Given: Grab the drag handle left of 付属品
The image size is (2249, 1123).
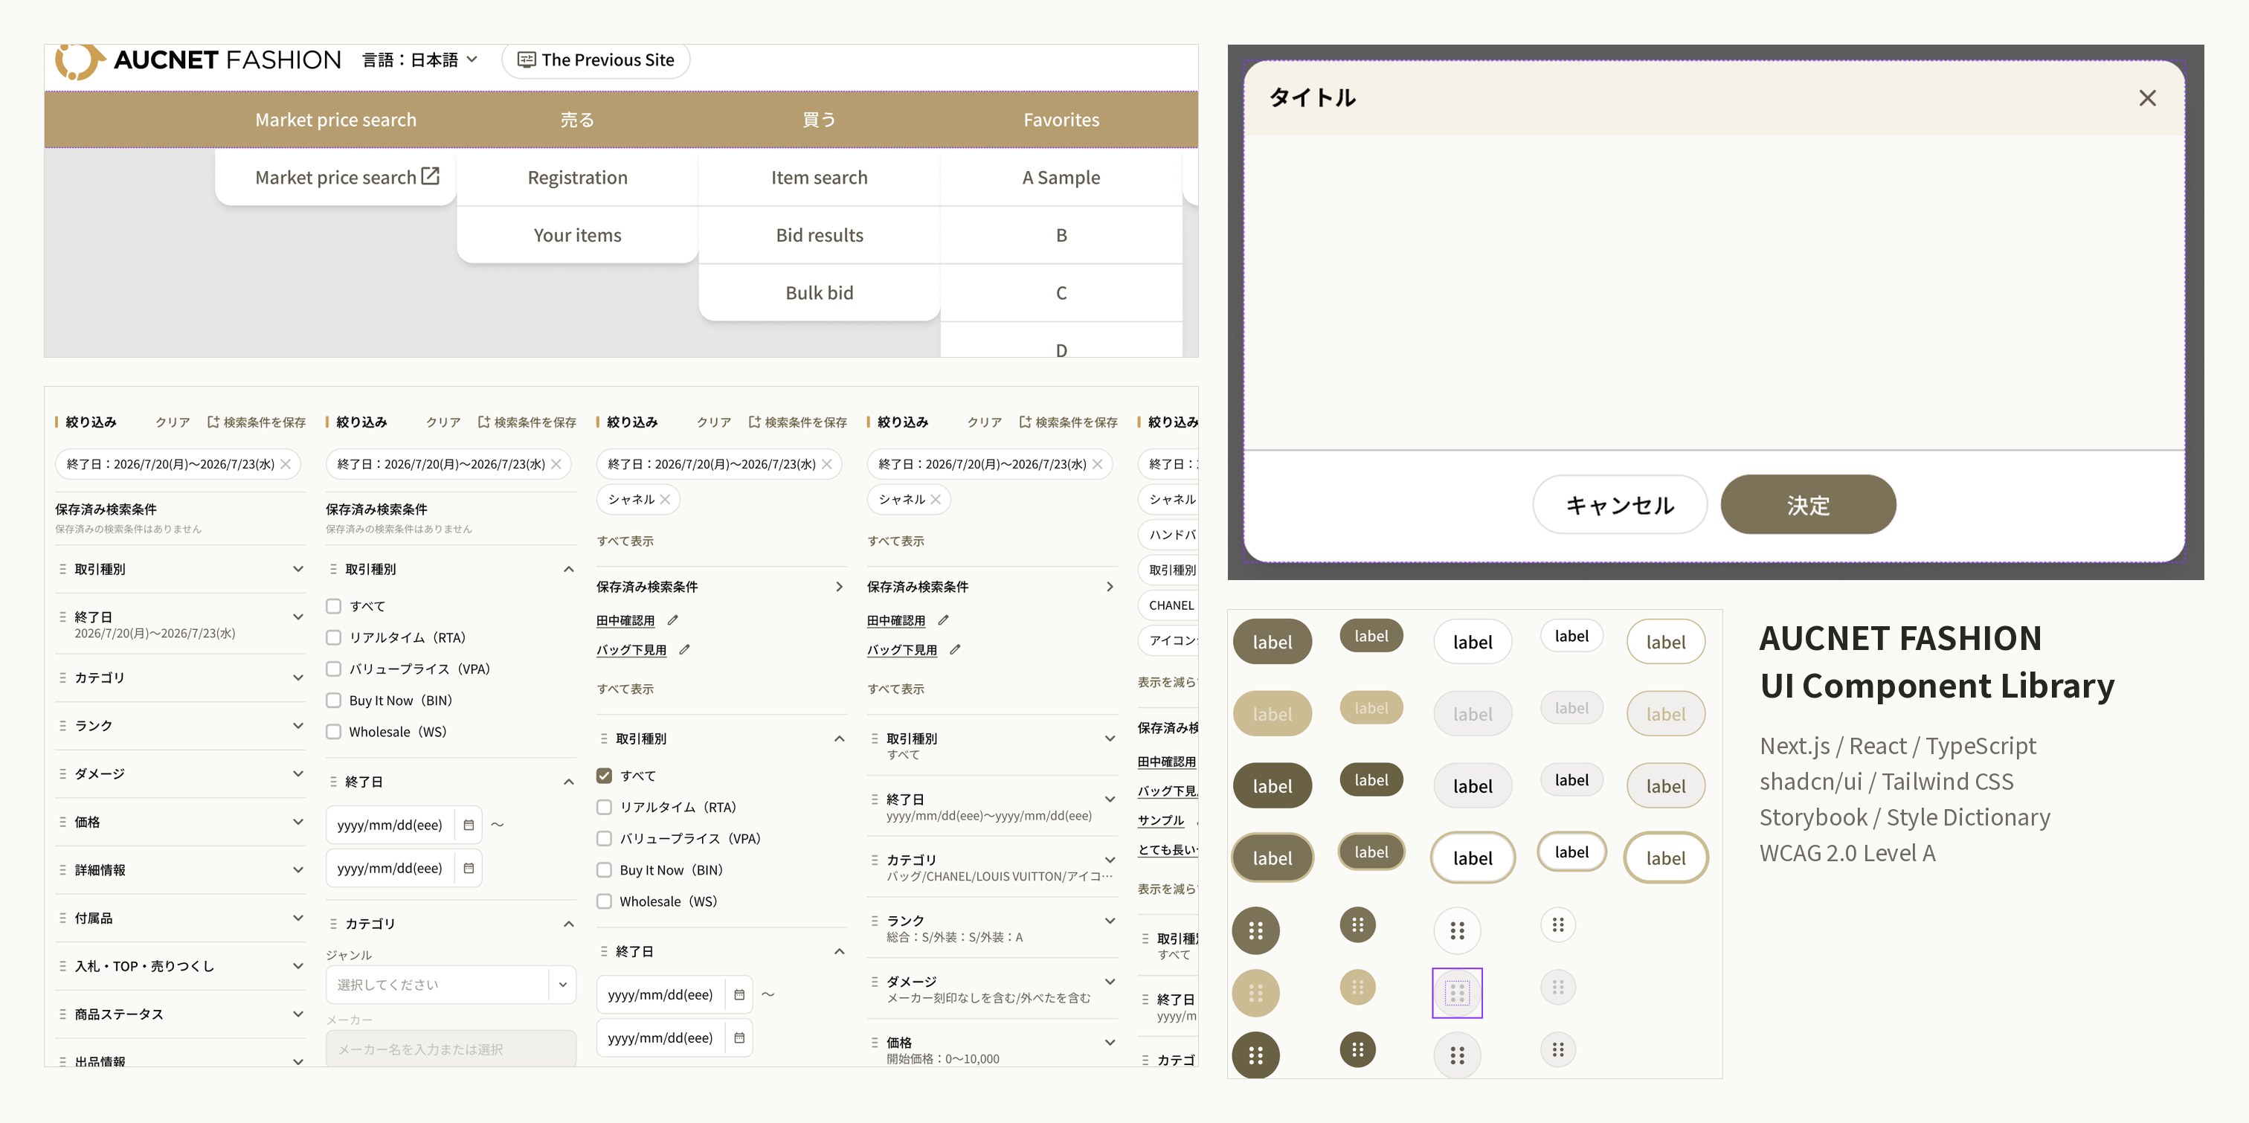Looking at the screenshot, I should tap(63, 918).
